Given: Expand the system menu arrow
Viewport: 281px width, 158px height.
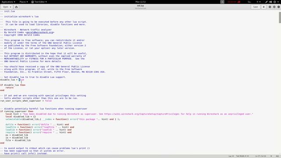Looking at the screenshot, I should pos(278,2).
